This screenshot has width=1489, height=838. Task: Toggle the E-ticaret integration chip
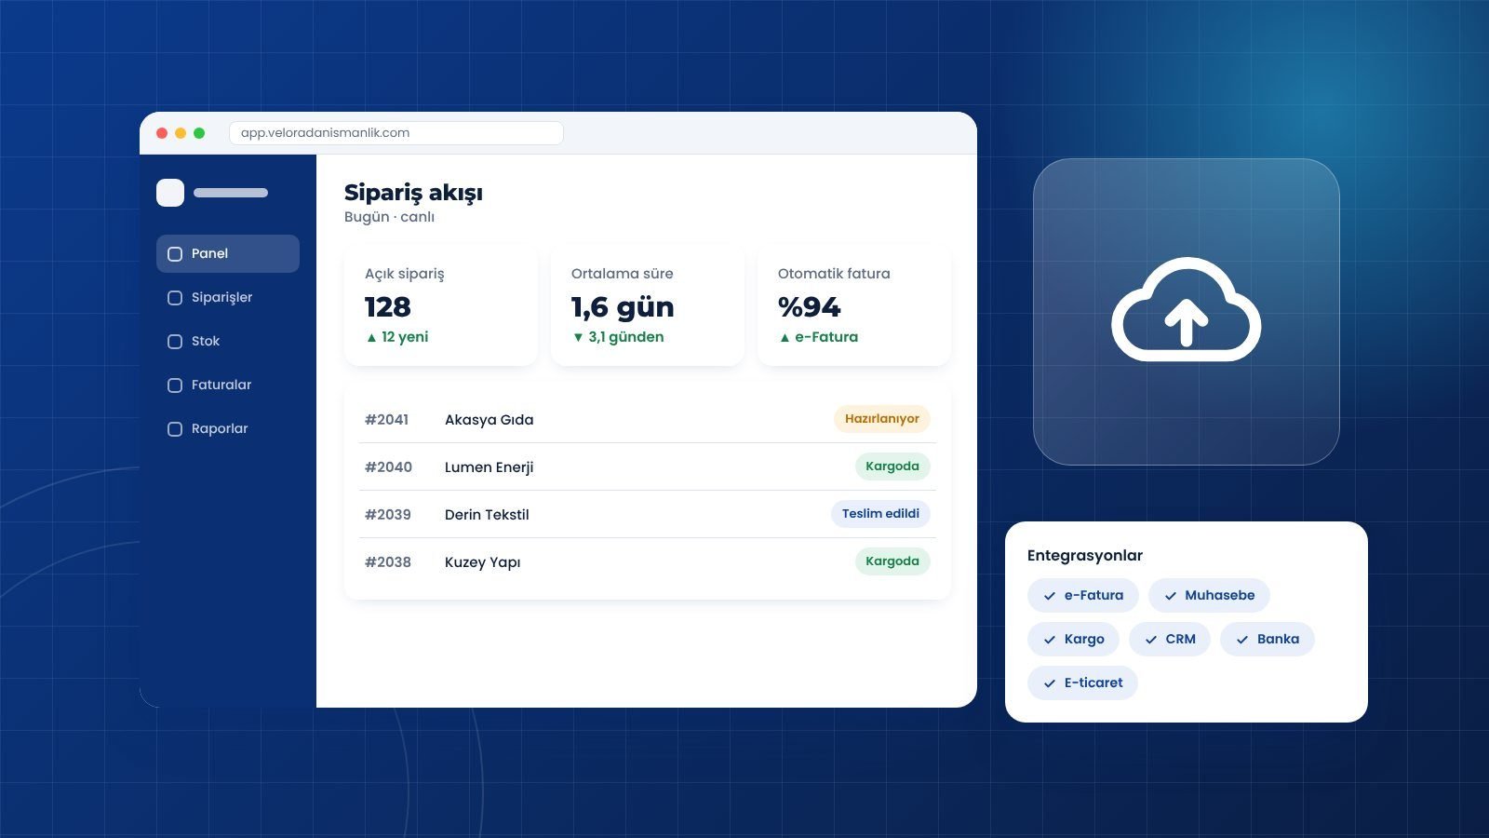click(x=1082, y=683)
